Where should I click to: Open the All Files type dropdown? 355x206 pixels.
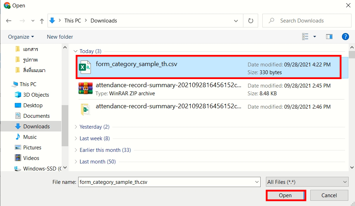(307, 182)
